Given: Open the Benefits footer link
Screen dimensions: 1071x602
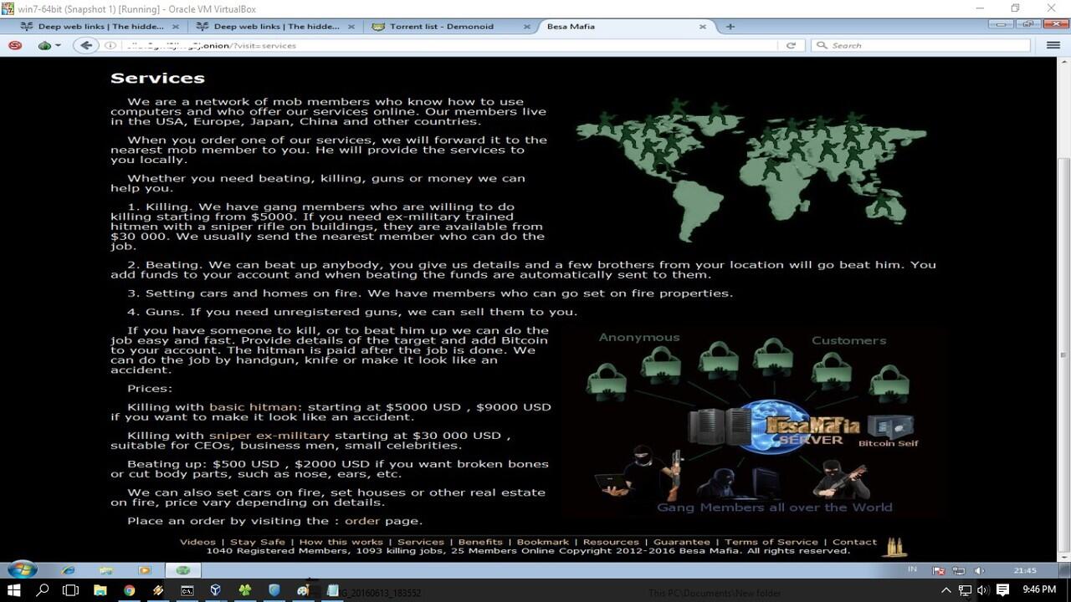Looking at the screenshot, I should coord(480,542).
